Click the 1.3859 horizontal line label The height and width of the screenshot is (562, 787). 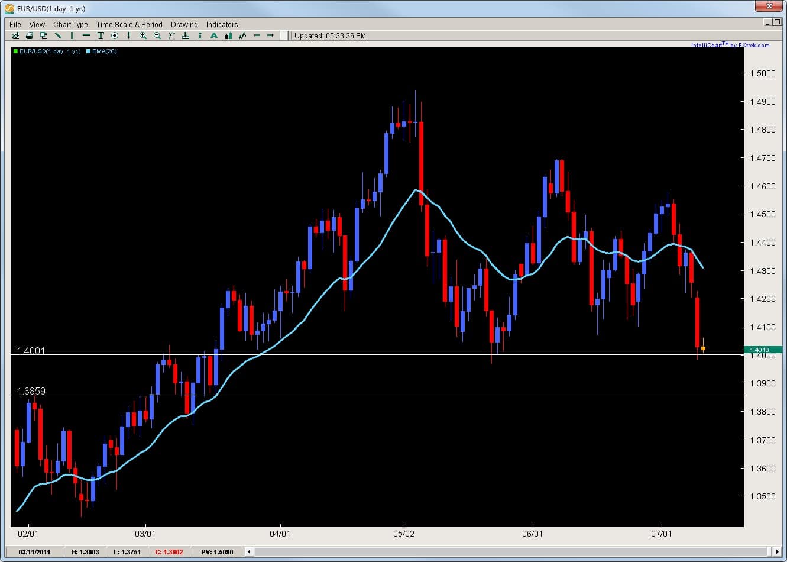(x=31, y=391)
